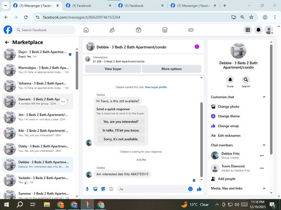Click the conversation list scrollbar
Image resolution: width=281 pixels, height=210 pixels.
pos(77,71)
